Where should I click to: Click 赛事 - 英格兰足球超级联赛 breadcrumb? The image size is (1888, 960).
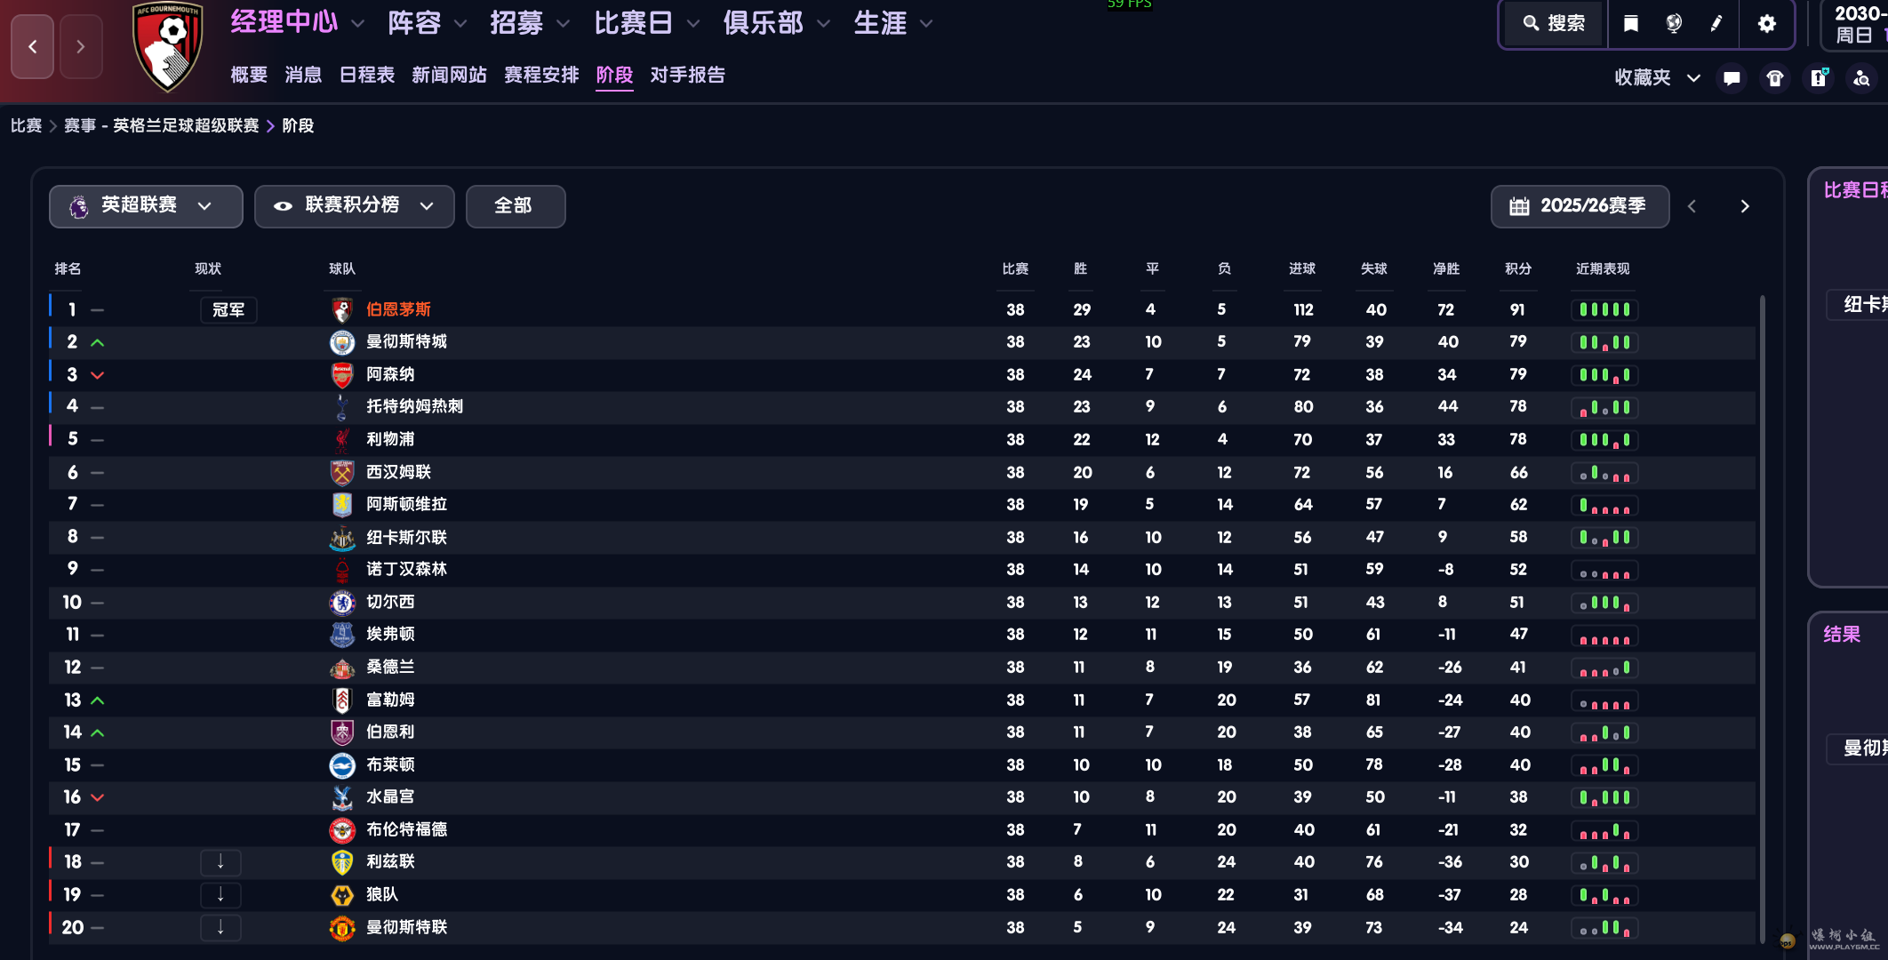pyautogui.click(x=161, y=125)
